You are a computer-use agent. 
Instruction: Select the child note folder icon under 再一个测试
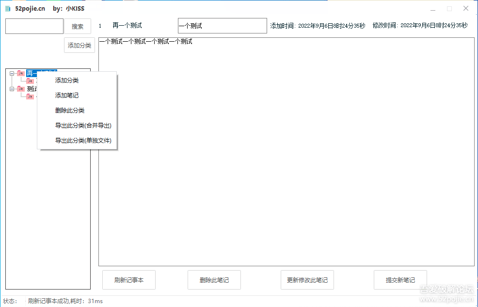[x=30, y=81]
